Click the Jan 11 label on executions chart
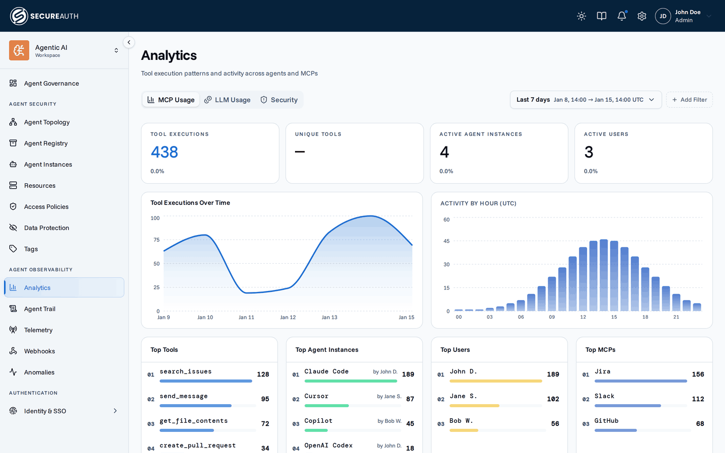The width and height of the screenshot is (725, 453). pos(246,318)
